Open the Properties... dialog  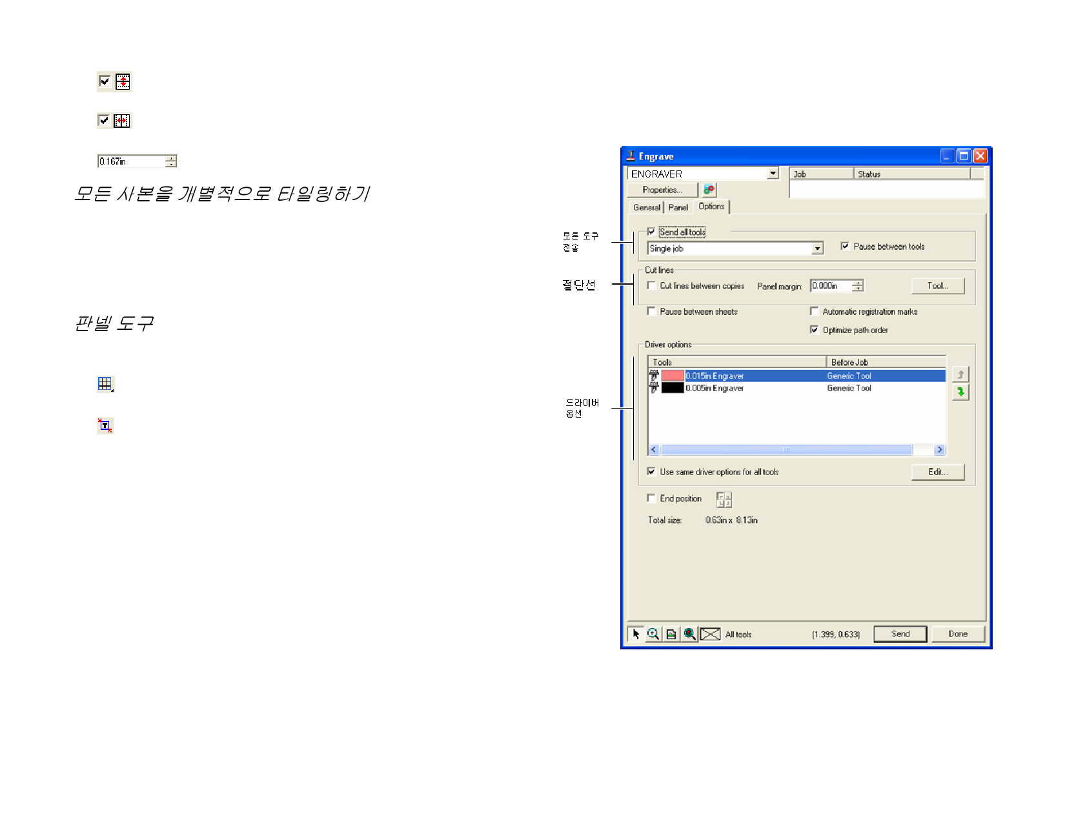pyautogui.click(x=662, y=190)
